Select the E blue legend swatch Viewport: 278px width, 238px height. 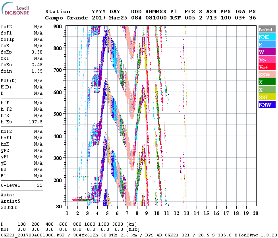pyautogui.click(x=267, y=44)
